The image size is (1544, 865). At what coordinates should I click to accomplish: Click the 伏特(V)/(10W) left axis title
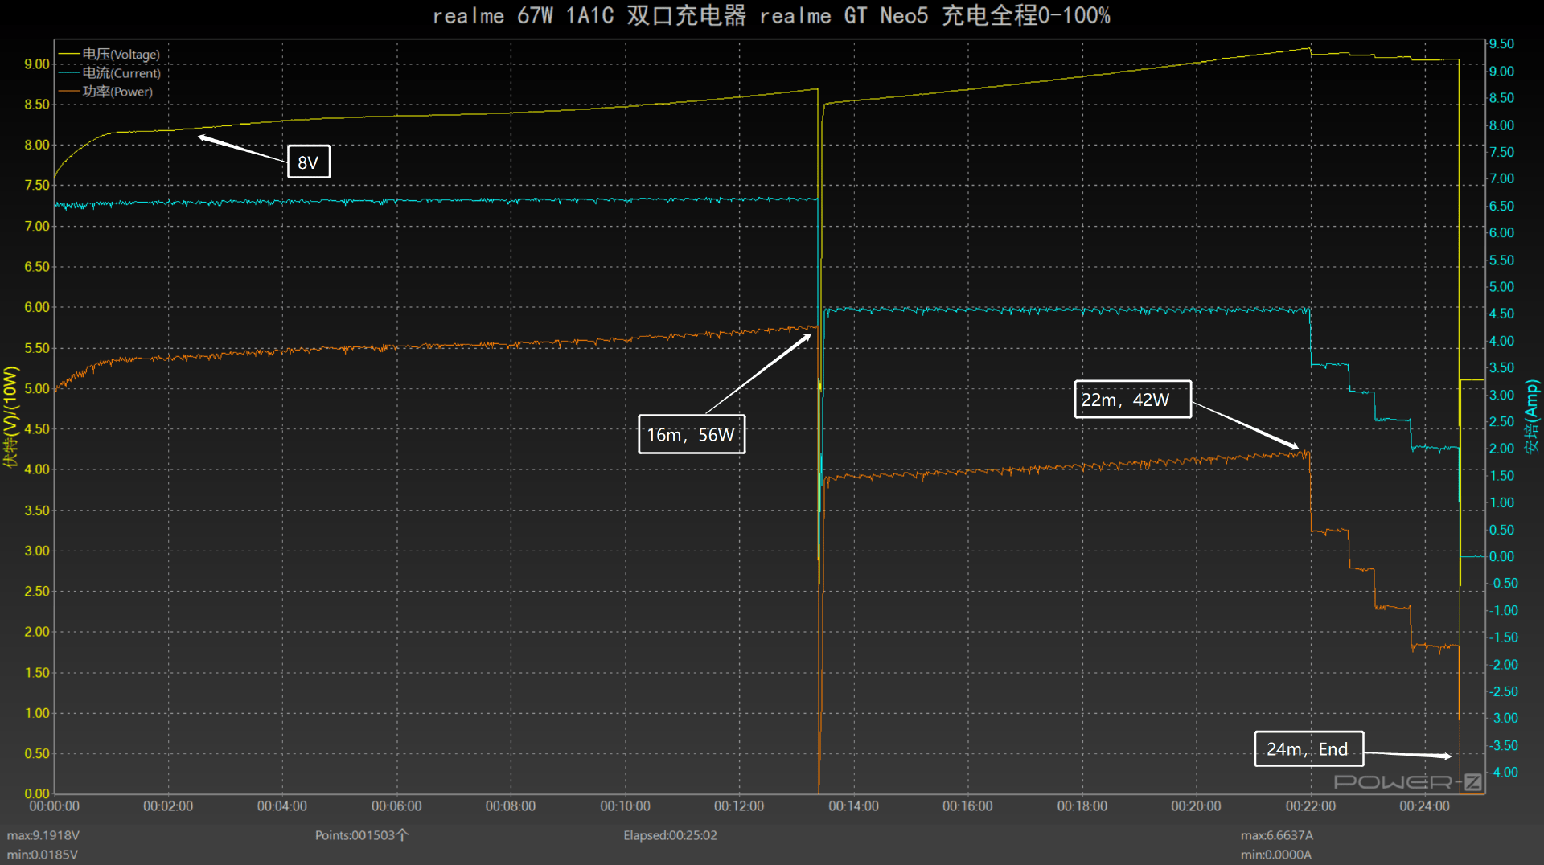(x=10, y=416)
